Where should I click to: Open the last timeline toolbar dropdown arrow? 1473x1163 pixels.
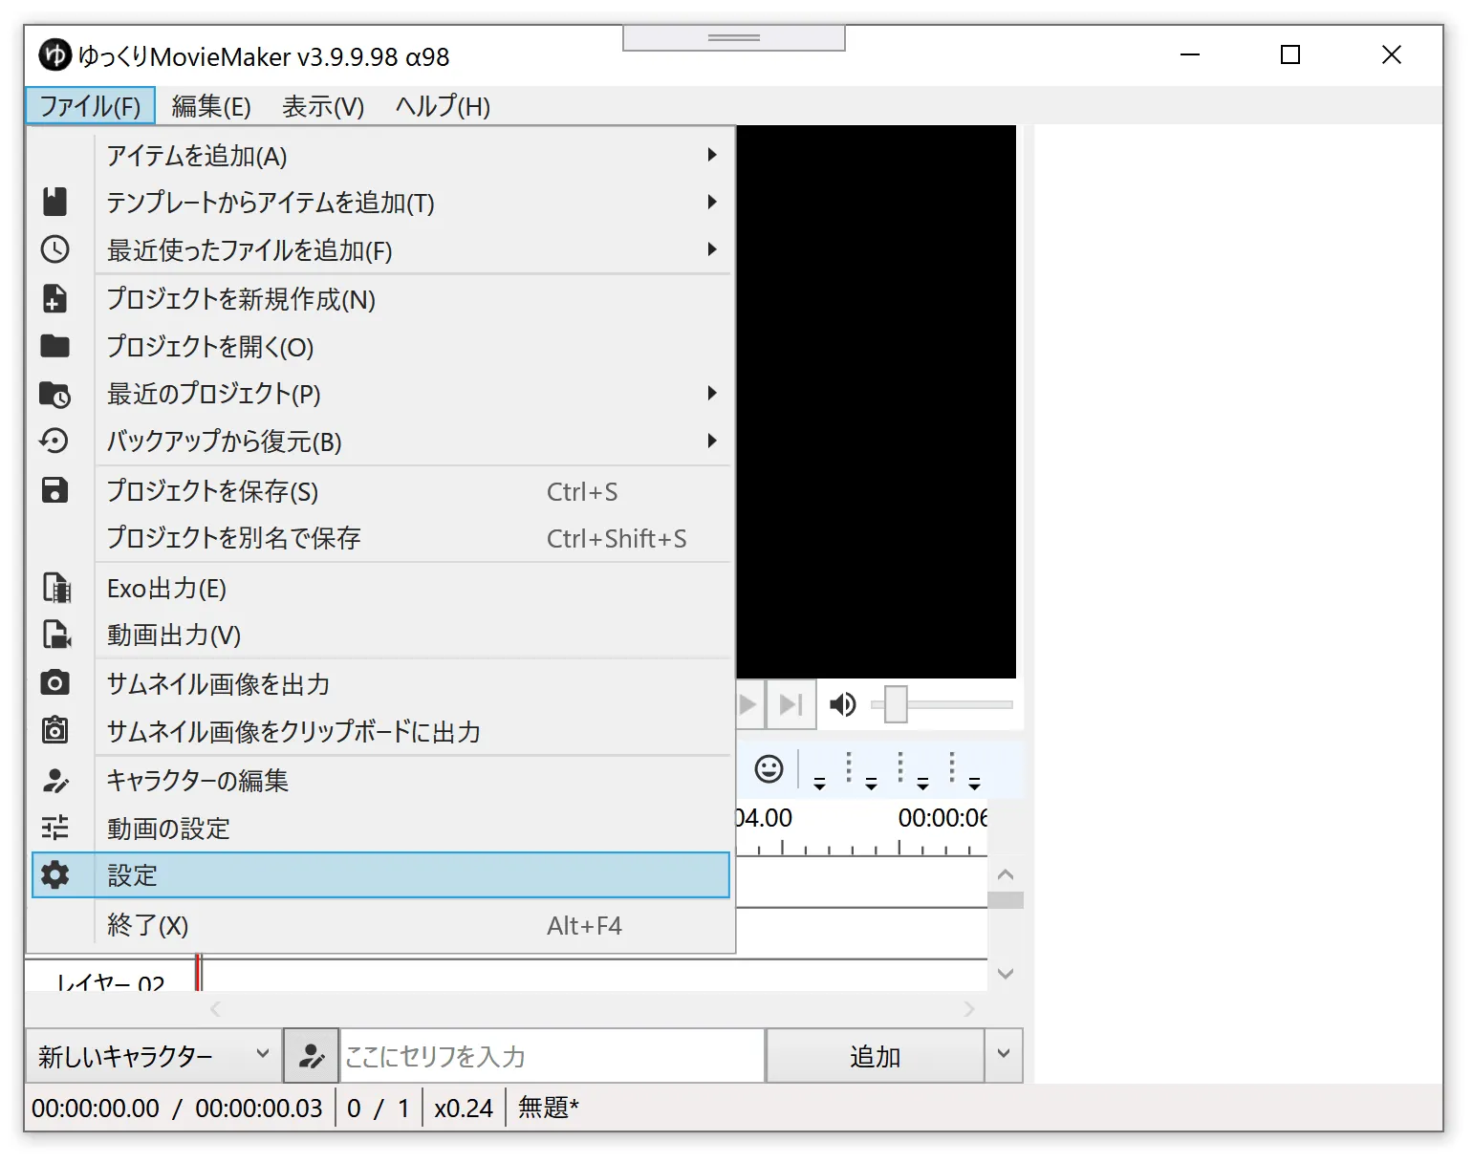tap(974, 784)
